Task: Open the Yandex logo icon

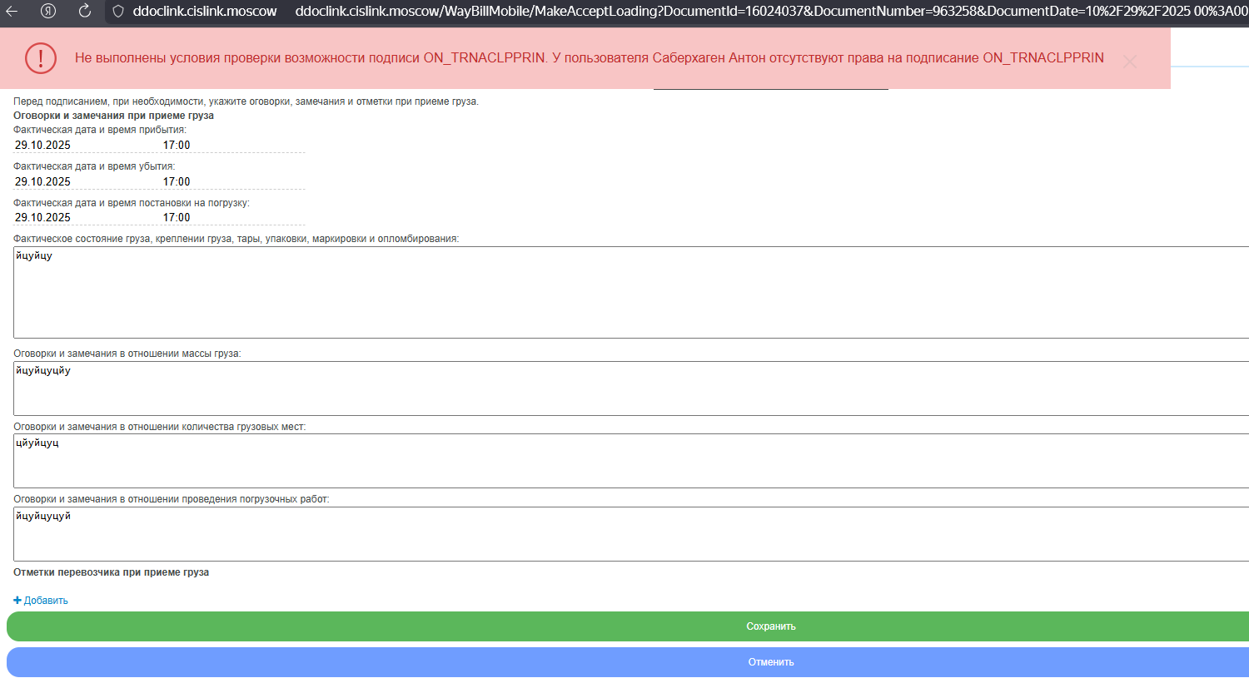Action: click(48, 11)
